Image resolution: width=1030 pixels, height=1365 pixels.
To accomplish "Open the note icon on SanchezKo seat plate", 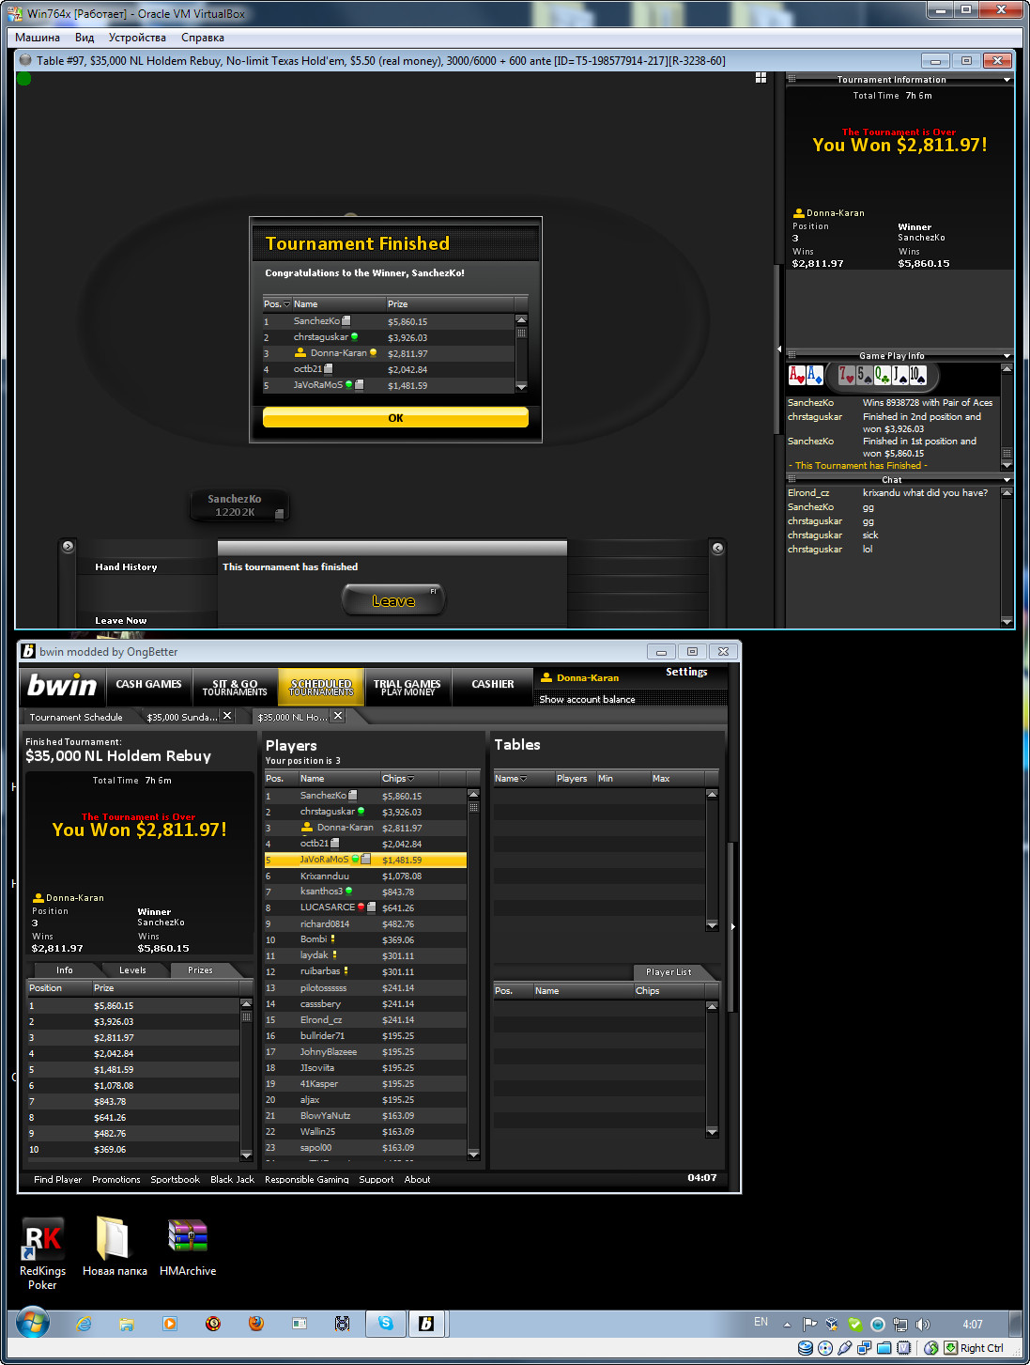I will click(x=279, y=513).
